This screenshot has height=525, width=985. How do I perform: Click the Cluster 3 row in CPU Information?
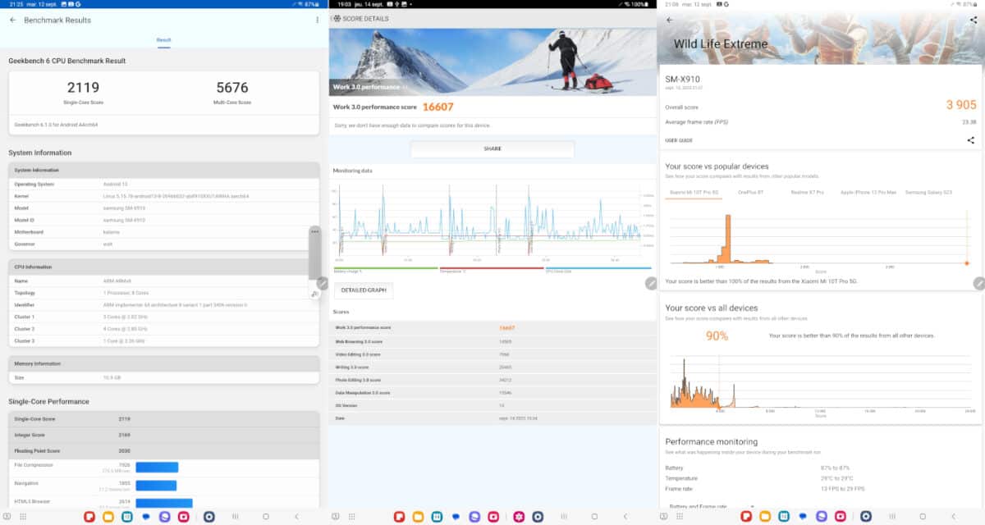[x=164, y=340]
